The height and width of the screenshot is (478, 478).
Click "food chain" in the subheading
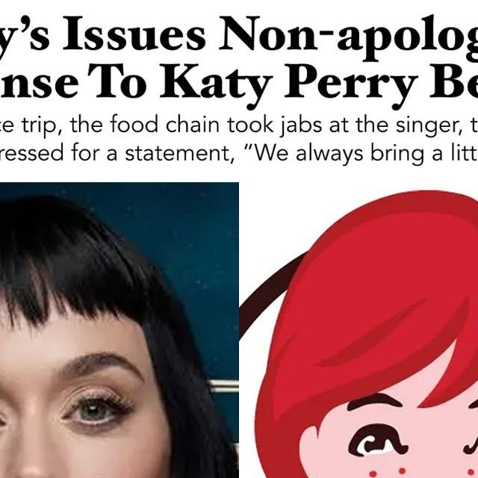tap(165, 125)
